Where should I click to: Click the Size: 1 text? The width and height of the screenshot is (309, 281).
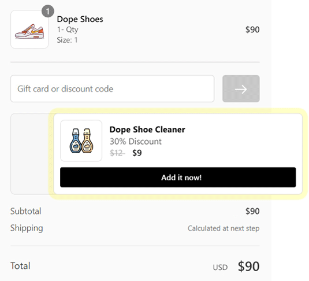(67, 40)
